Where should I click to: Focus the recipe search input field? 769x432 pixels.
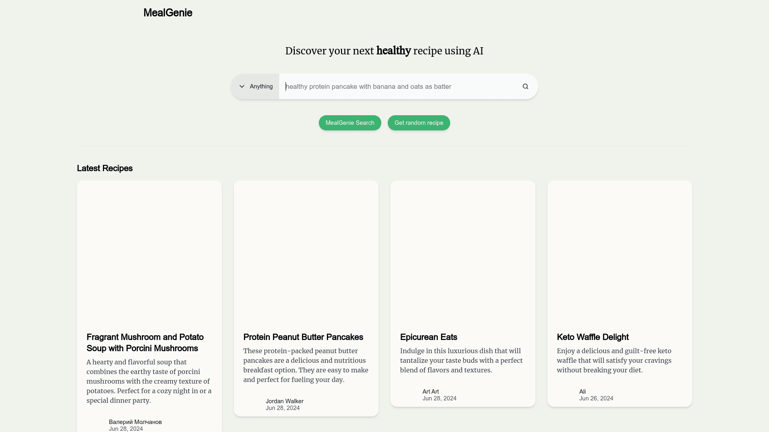click(397, 86)
